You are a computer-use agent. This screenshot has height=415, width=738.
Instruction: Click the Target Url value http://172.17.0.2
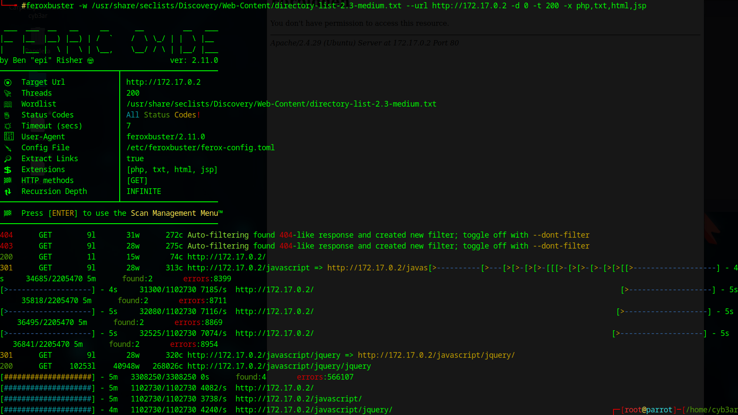[x=163, y=82]
